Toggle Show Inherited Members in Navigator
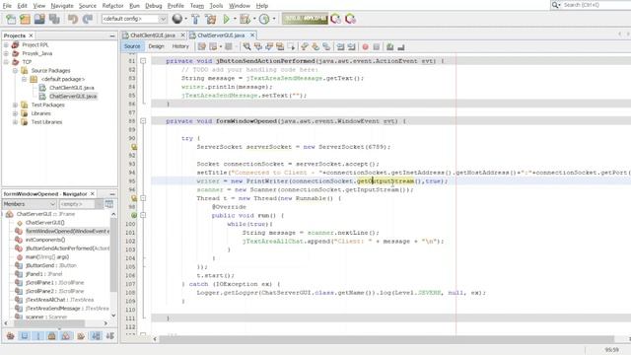The image size is (631, 355). [x=11, y=335]
